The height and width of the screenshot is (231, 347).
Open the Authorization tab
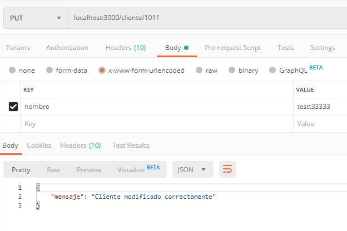[x=67, y=48]
